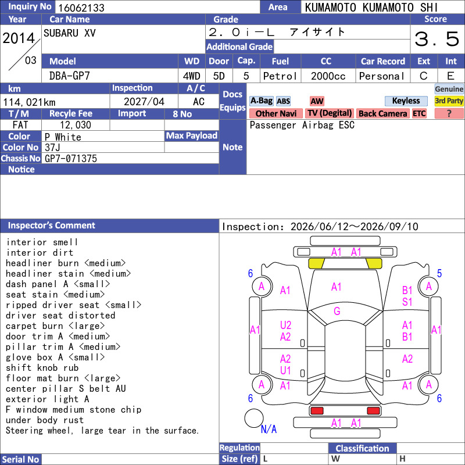Click the Passenger Airbag ESC note
465x465 pixels.
(302, 125)
